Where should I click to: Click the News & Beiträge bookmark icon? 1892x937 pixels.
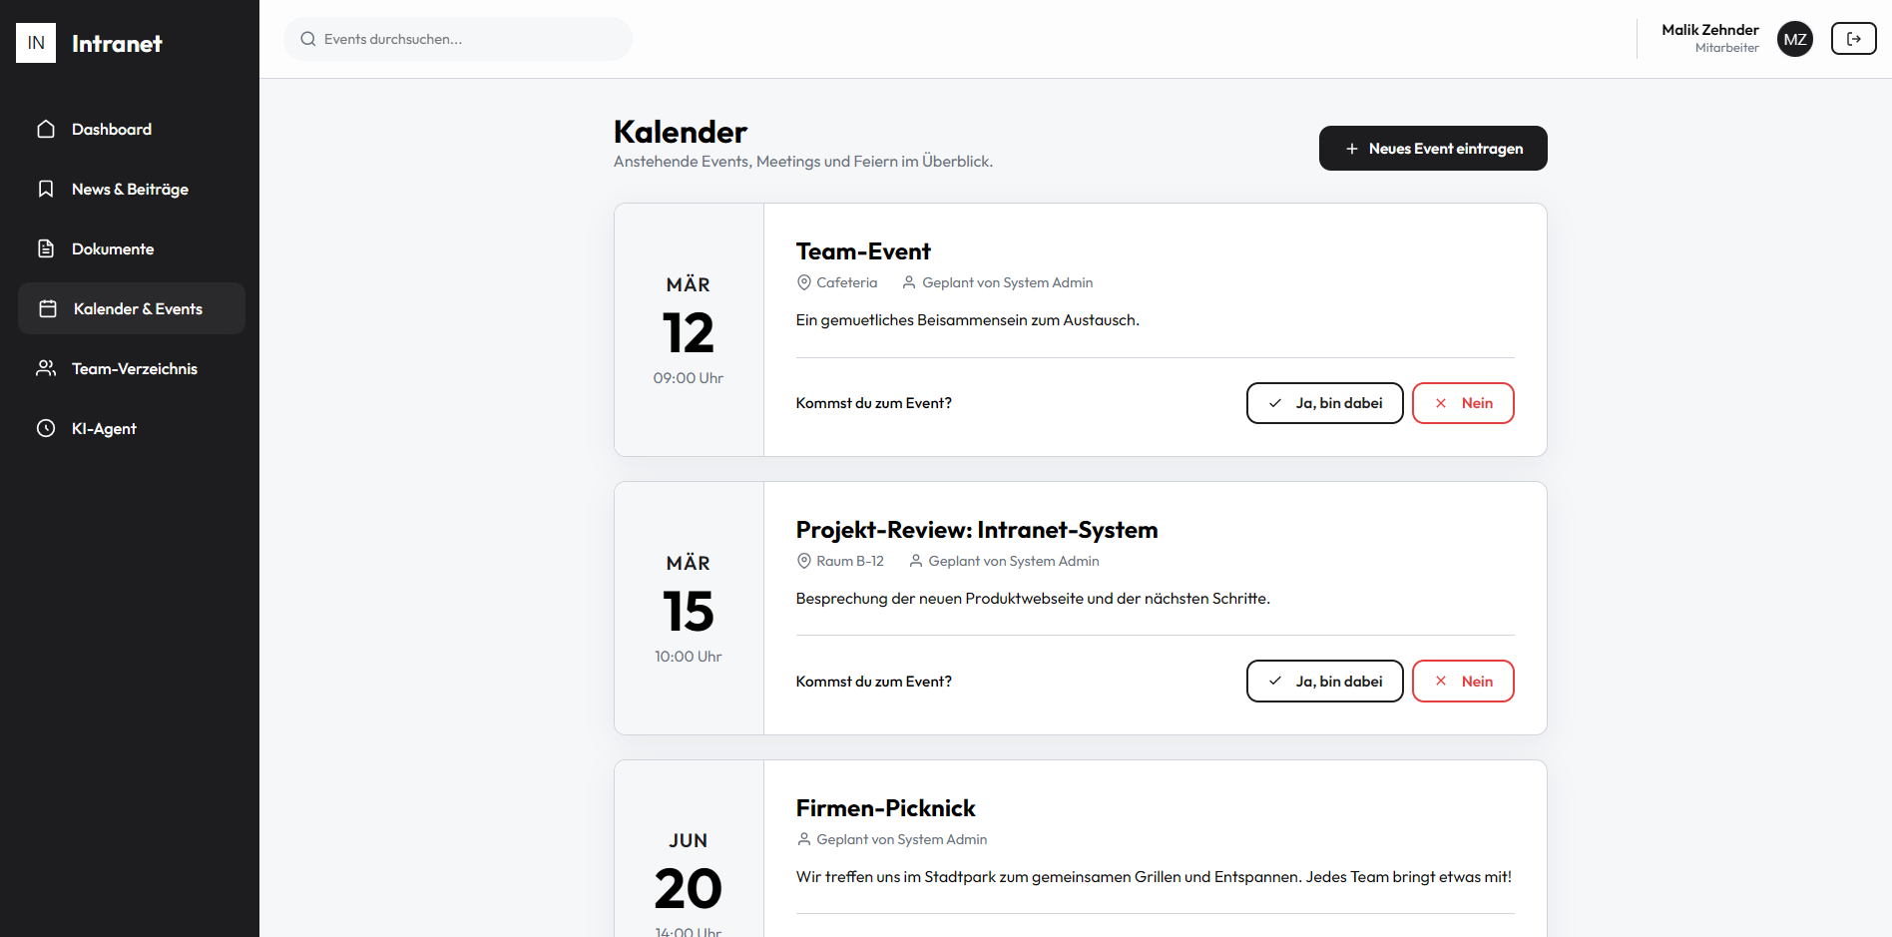(46, 190)
